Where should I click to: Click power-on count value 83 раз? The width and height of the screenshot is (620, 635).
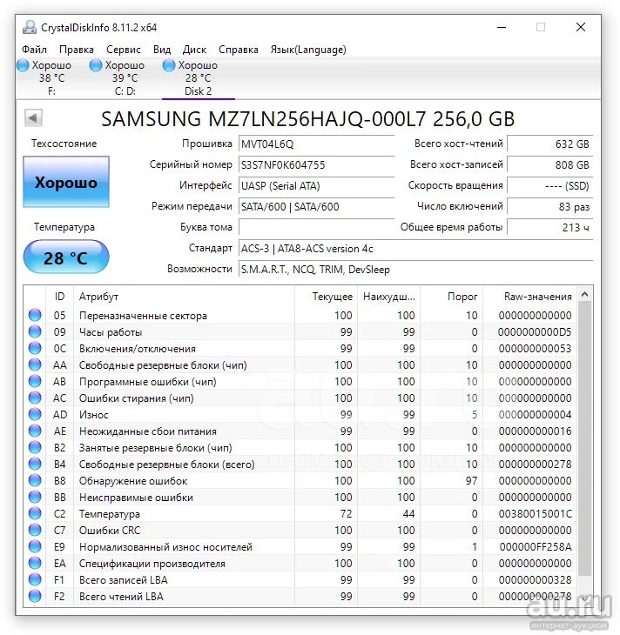(x=549, y=206)
